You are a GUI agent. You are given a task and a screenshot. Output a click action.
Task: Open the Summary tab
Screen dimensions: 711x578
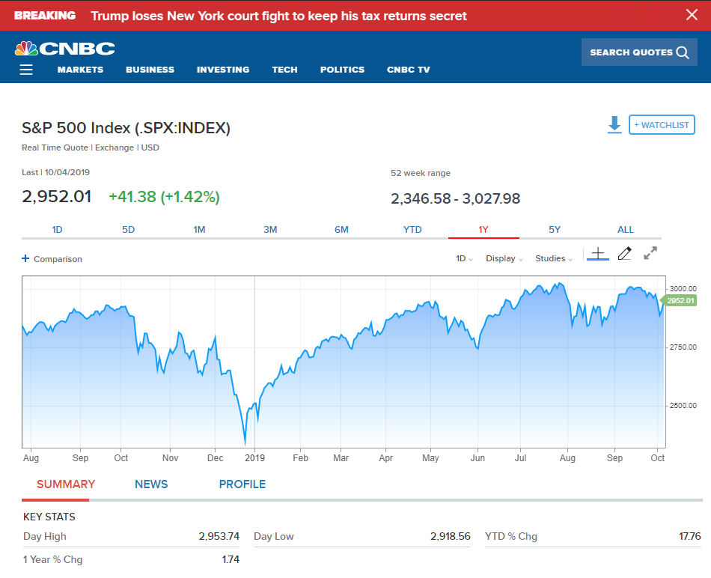click(x=66, y=484)
